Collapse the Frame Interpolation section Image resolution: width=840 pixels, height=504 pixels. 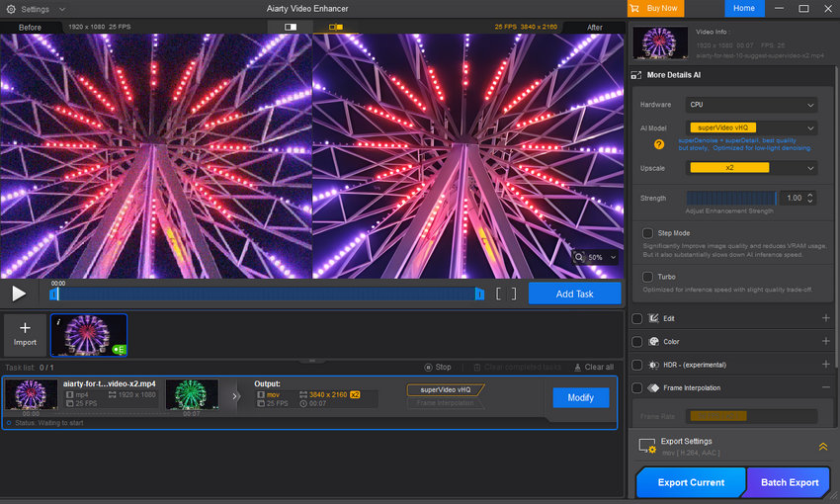(x=825, y=387)
